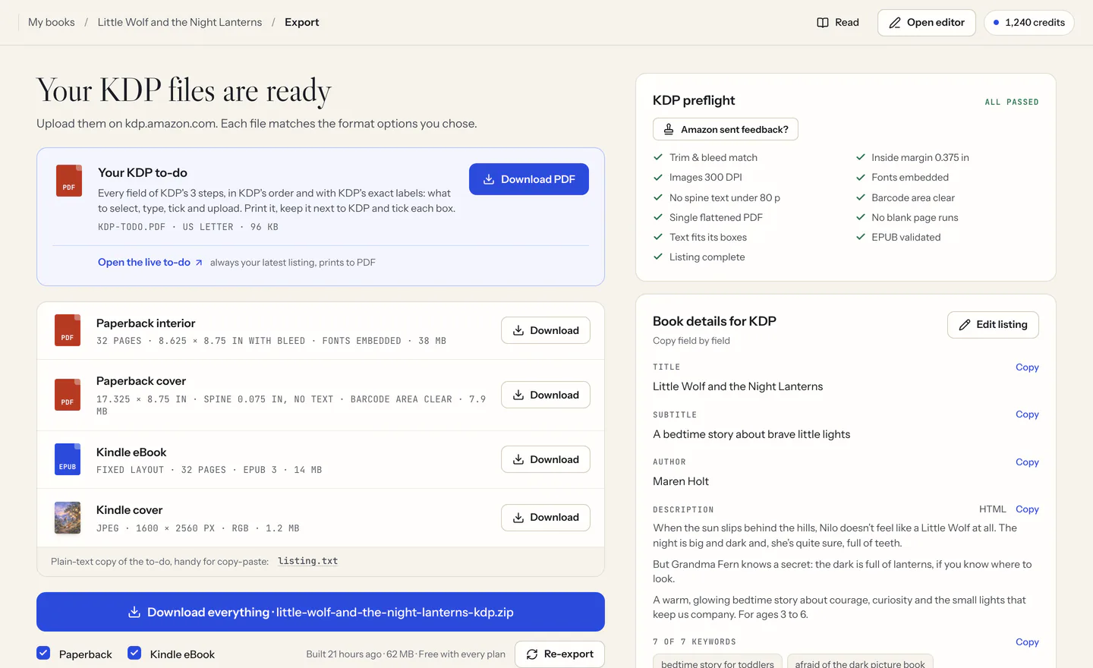The width and height of the screenshot is (1093, 668).
Task: Click the 'EPUB validated' check item
Action: [898, 238]
